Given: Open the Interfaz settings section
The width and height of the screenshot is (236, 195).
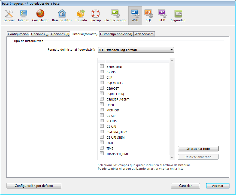Looking at the screenshot, I should point(23,16).
